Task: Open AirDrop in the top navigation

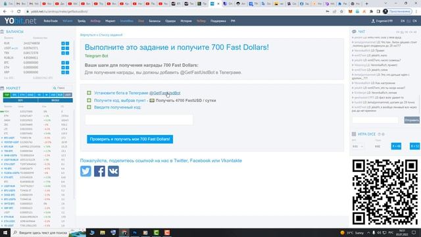Action: pyautogui.click(x=95, y=21)
